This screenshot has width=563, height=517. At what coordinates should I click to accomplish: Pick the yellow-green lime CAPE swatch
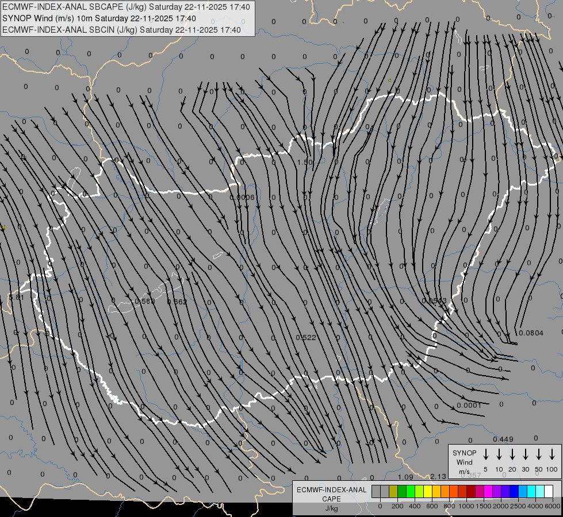tap(419, 491)
